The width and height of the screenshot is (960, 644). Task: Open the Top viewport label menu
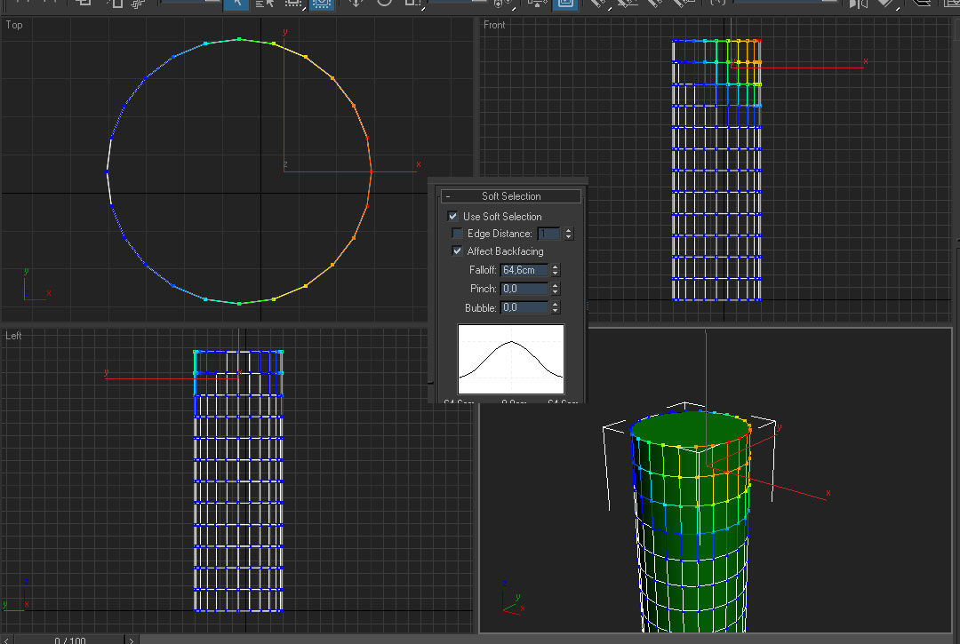click(x=14, y=25)
